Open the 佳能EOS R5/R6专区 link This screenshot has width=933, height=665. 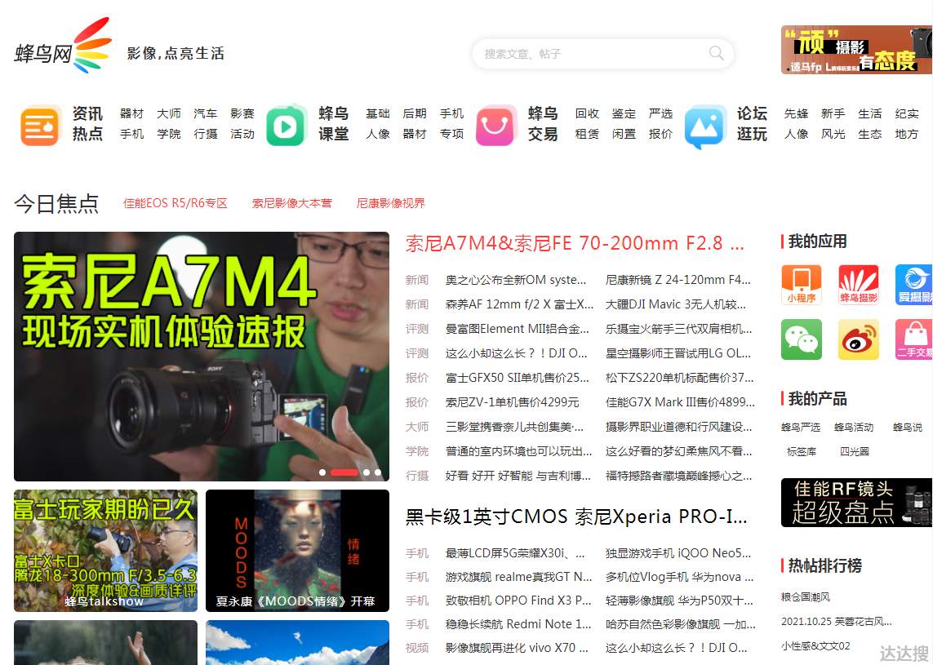[x=175, y=203]
